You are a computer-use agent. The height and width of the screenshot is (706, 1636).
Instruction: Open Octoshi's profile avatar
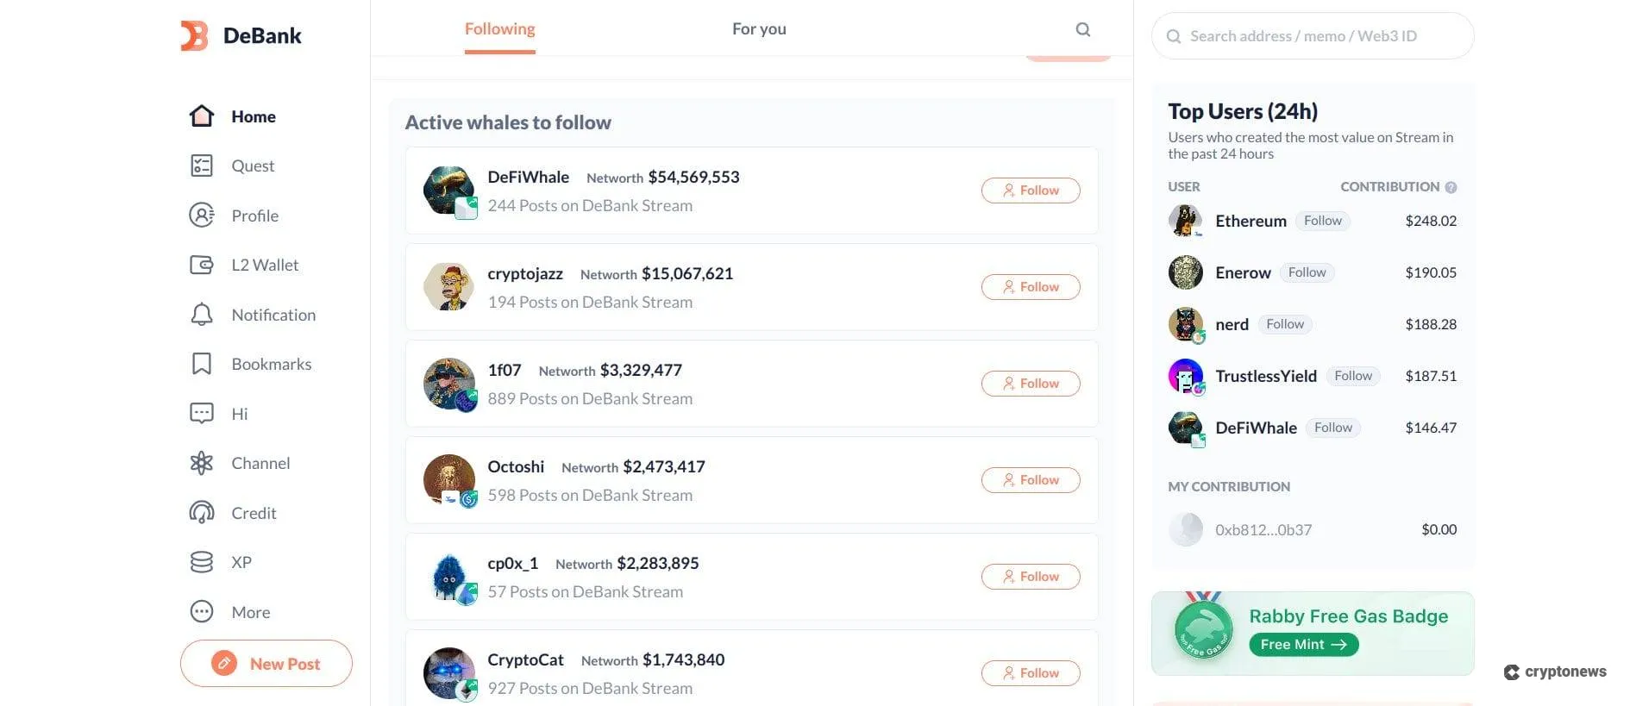coord(449,479)
